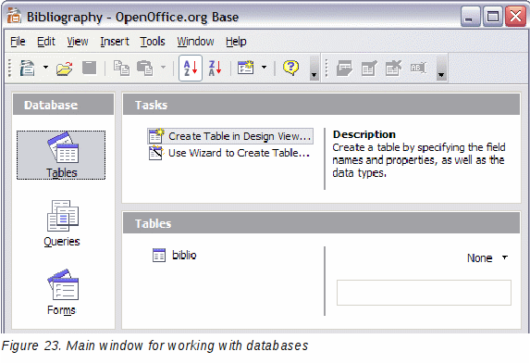
Task: Open the Insert menu
Action: tap(115, 42)
